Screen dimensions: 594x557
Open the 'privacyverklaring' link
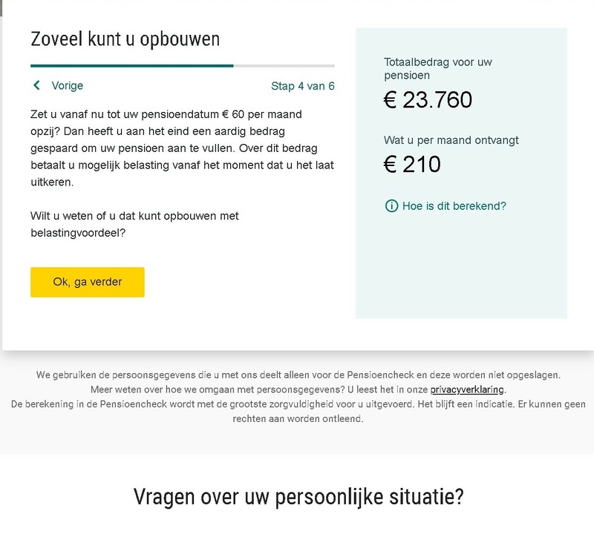(x=467, y=389)
